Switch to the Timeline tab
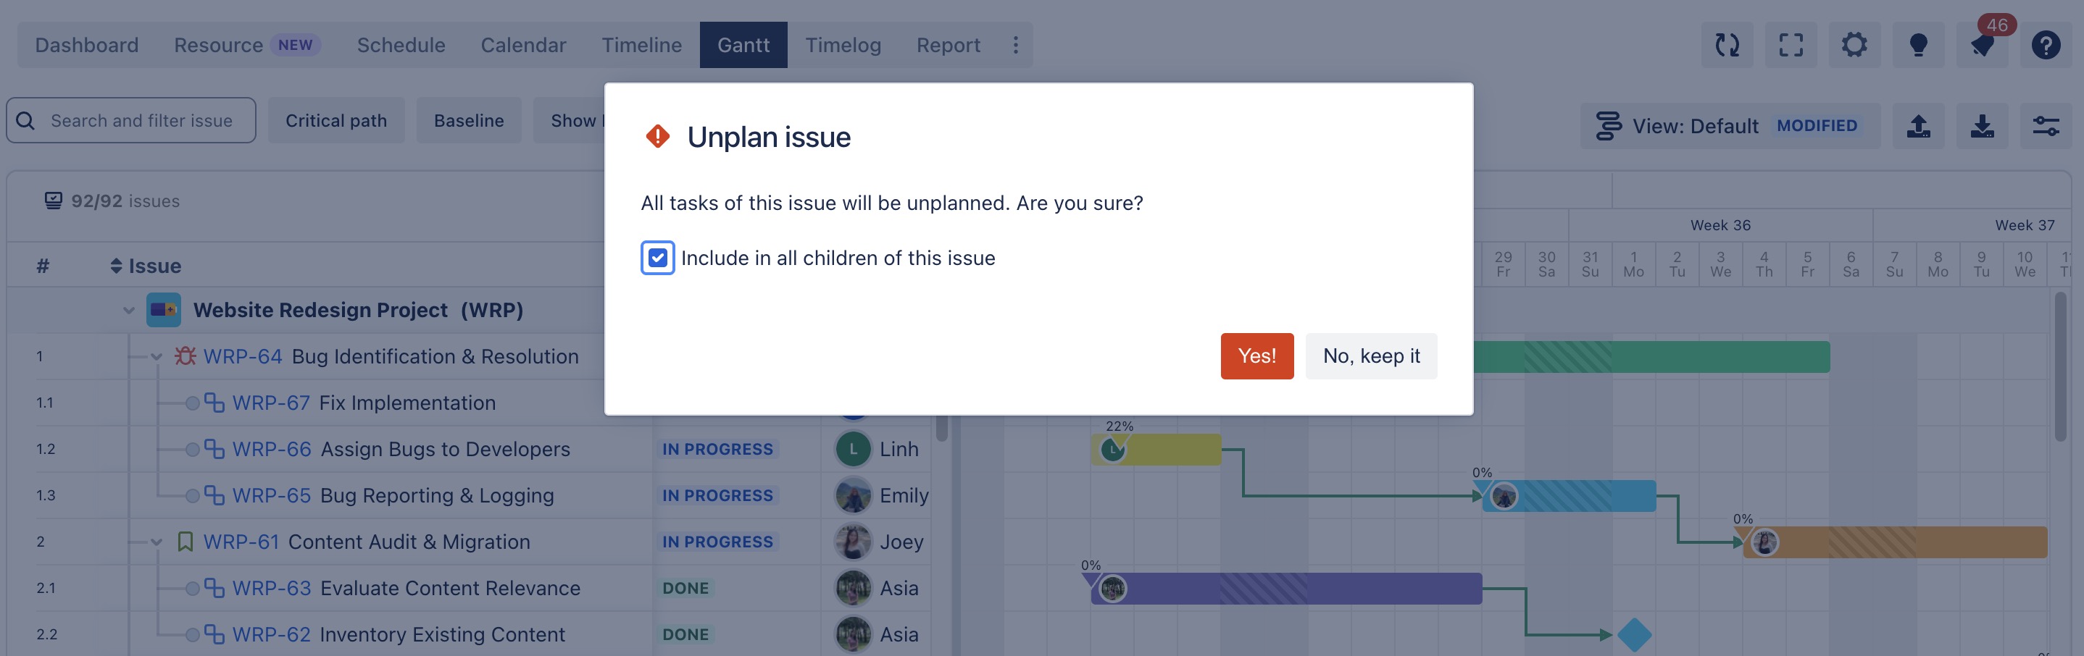 pyautogui.click(x=641, y=46)
